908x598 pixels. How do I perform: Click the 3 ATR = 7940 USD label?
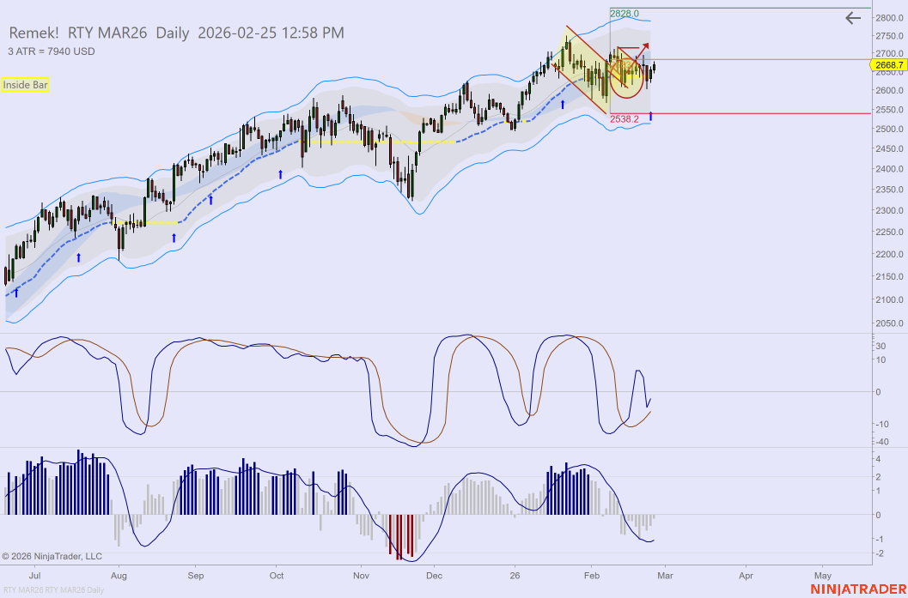click(x=53, y=51)
